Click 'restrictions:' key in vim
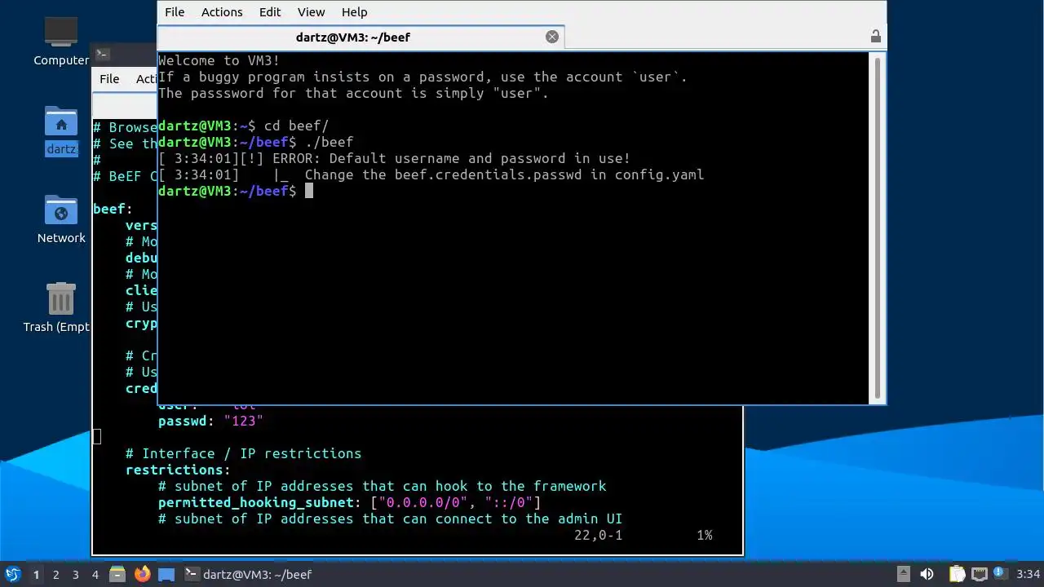 (178, 470)
